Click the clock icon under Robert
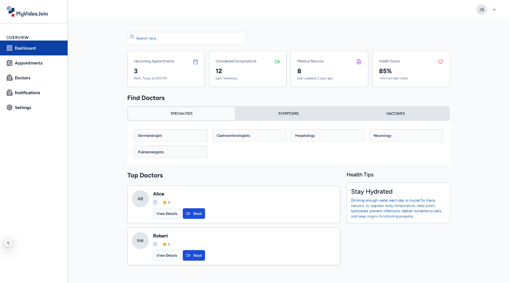Image resolution: width=509 pixels, height=283 pixels. [155, 244]
